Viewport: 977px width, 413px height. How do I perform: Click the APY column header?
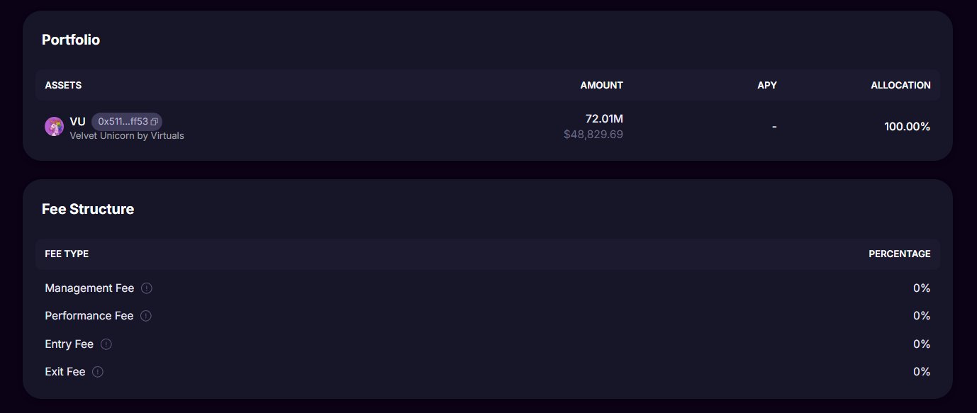coord(766,85)
